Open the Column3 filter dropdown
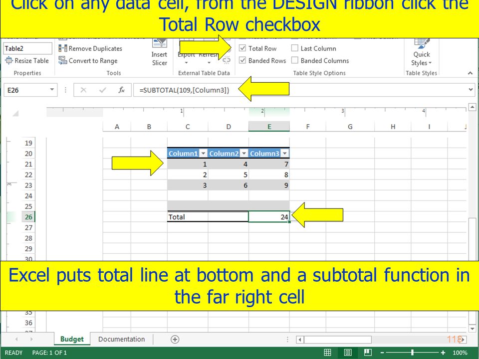 (x=285, y=153)
